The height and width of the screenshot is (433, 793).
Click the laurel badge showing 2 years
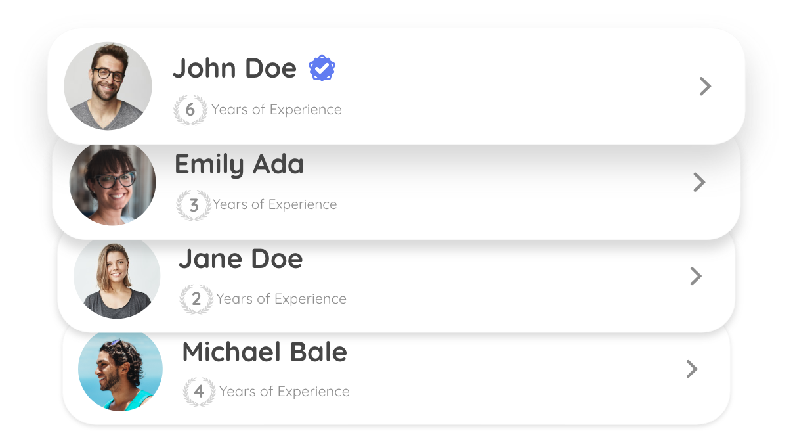point(196,299)
